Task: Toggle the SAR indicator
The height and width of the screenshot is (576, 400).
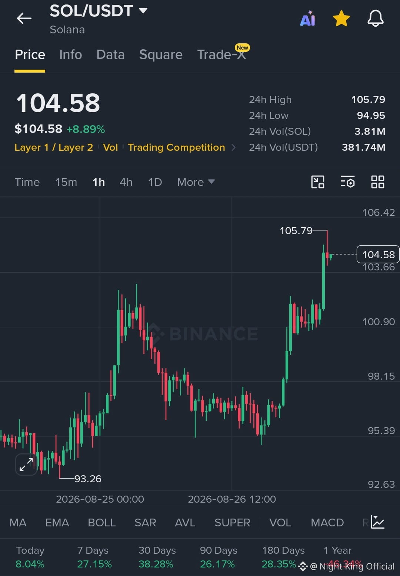Action: (145, 522)
